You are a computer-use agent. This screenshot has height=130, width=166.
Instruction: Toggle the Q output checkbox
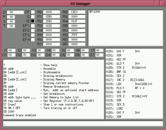(x=33, y=17)
